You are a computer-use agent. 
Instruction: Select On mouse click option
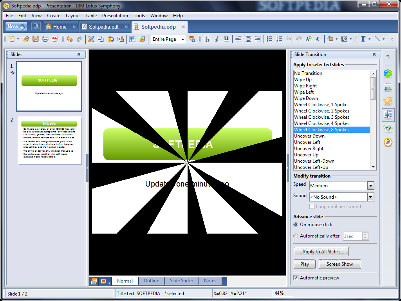(296, 225)
